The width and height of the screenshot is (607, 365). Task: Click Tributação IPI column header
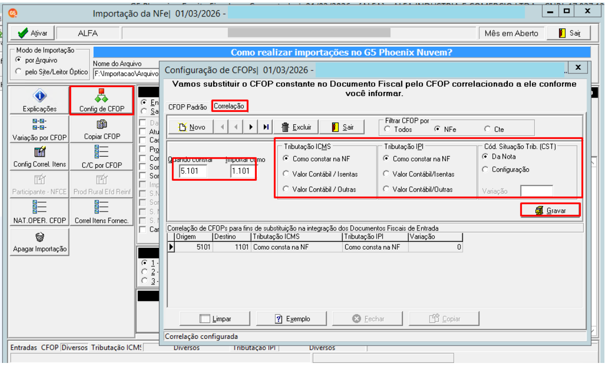point(376,237)
